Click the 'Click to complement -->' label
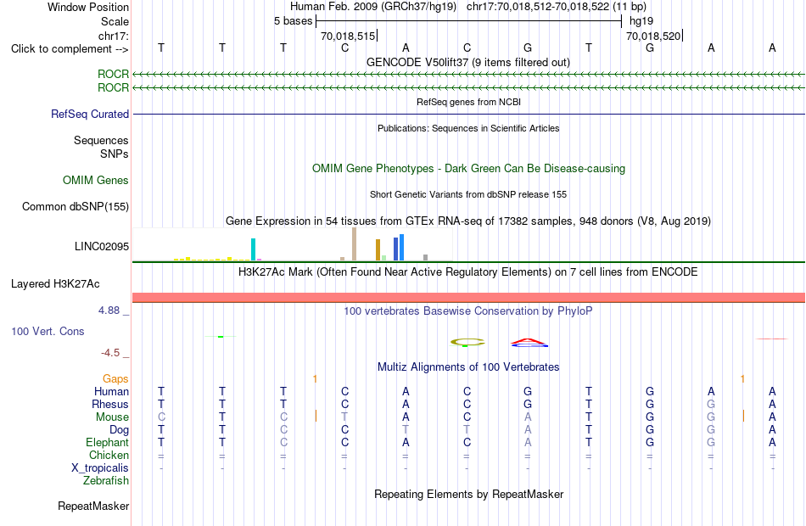The image size is (806, 526). [70, 49]
